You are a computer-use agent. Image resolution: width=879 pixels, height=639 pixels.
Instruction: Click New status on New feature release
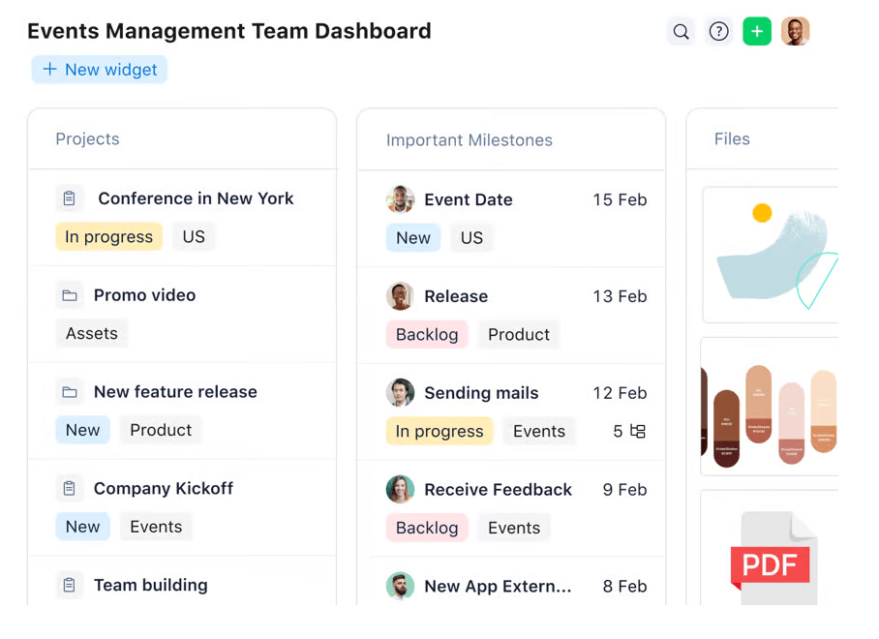point(82,430)
